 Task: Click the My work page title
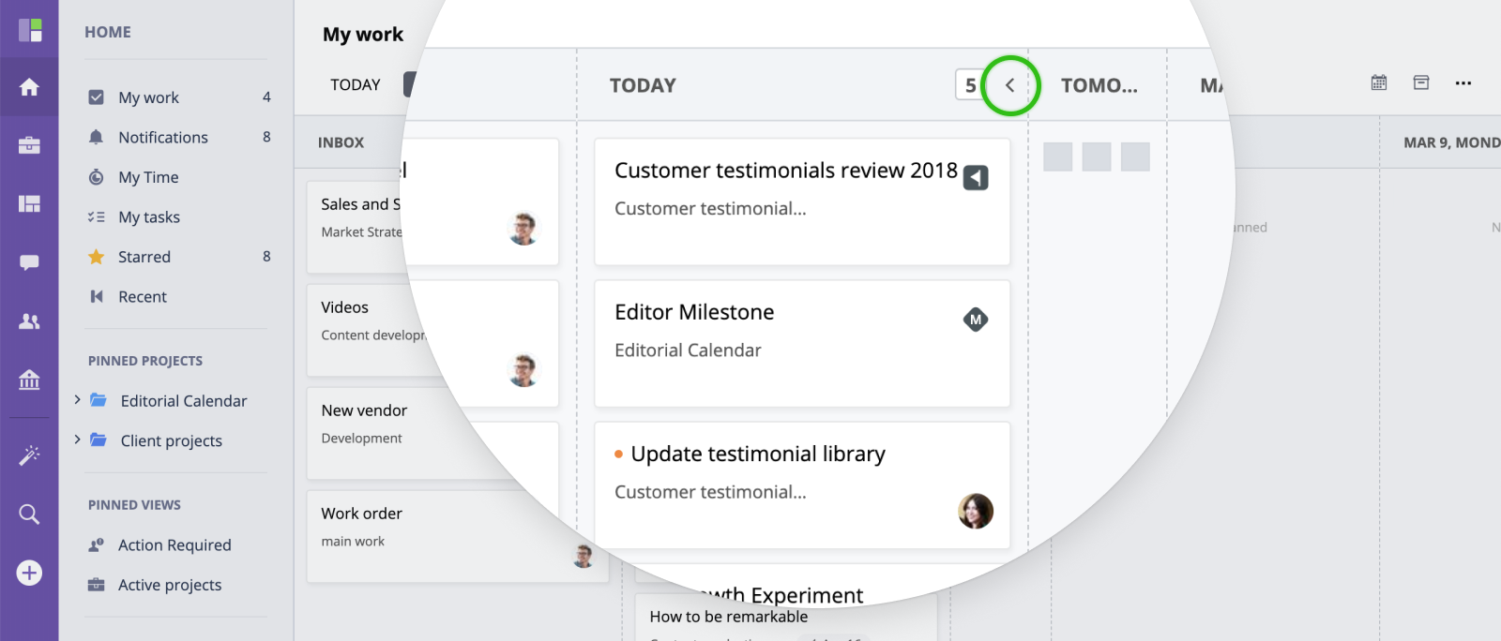pyautogui.click(x=363, y=35)
